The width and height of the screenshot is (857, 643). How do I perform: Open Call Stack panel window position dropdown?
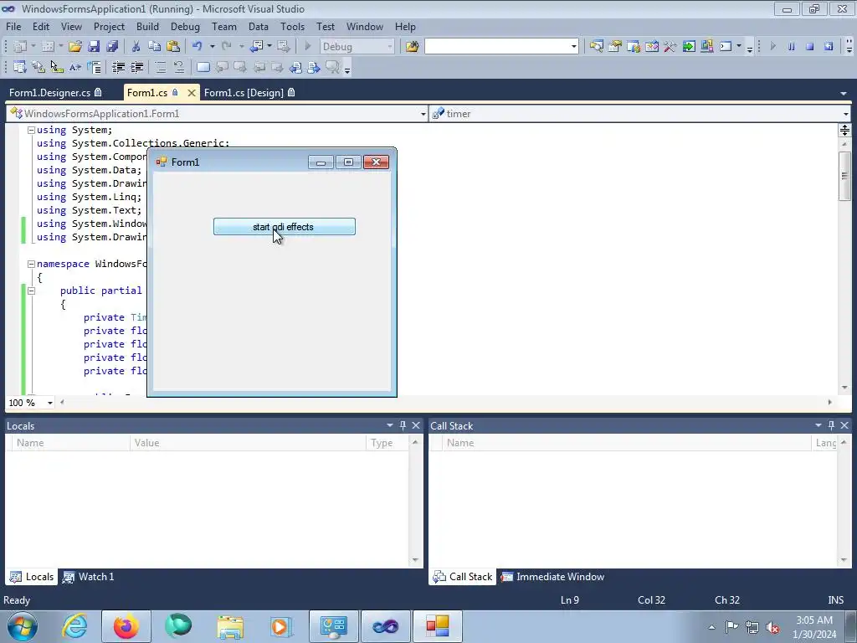tap(819, 425)
